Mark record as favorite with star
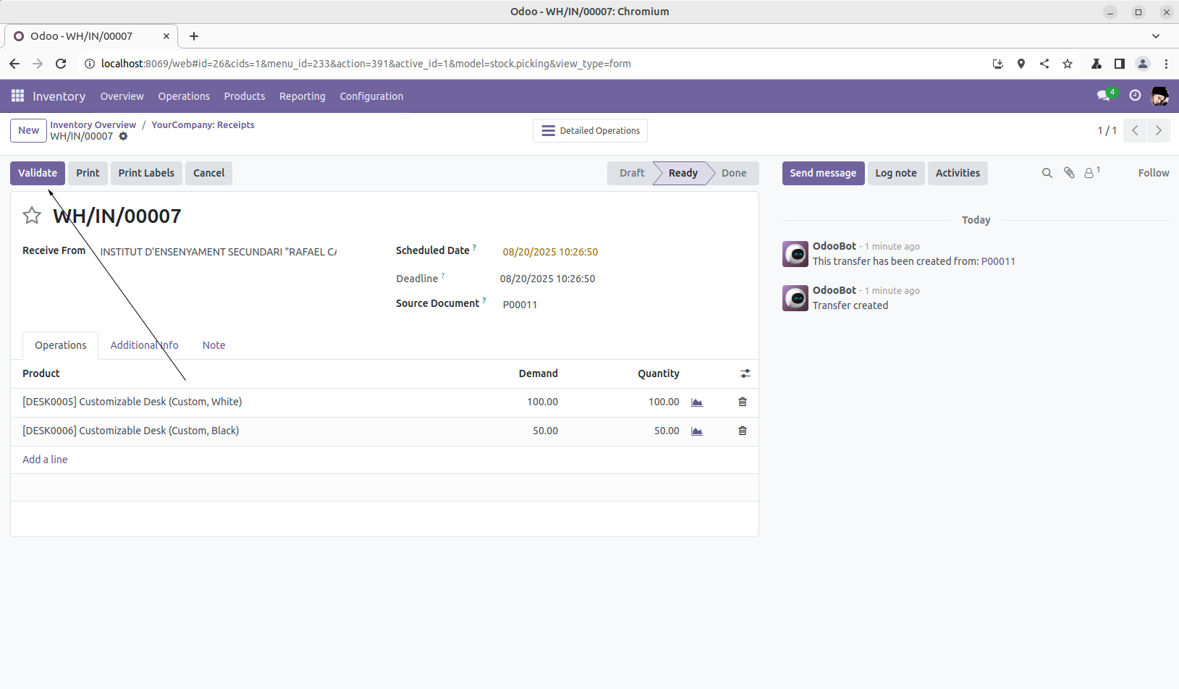The width and height of the screenshot is (1179, 689). point(32,216)
